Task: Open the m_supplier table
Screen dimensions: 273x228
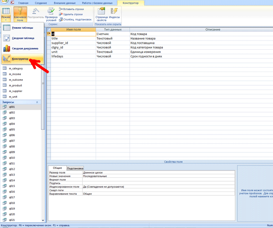Action: (15, 91)
